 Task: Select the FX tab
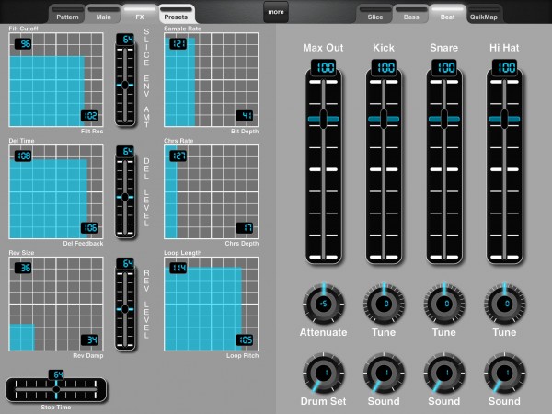point(140,15)
